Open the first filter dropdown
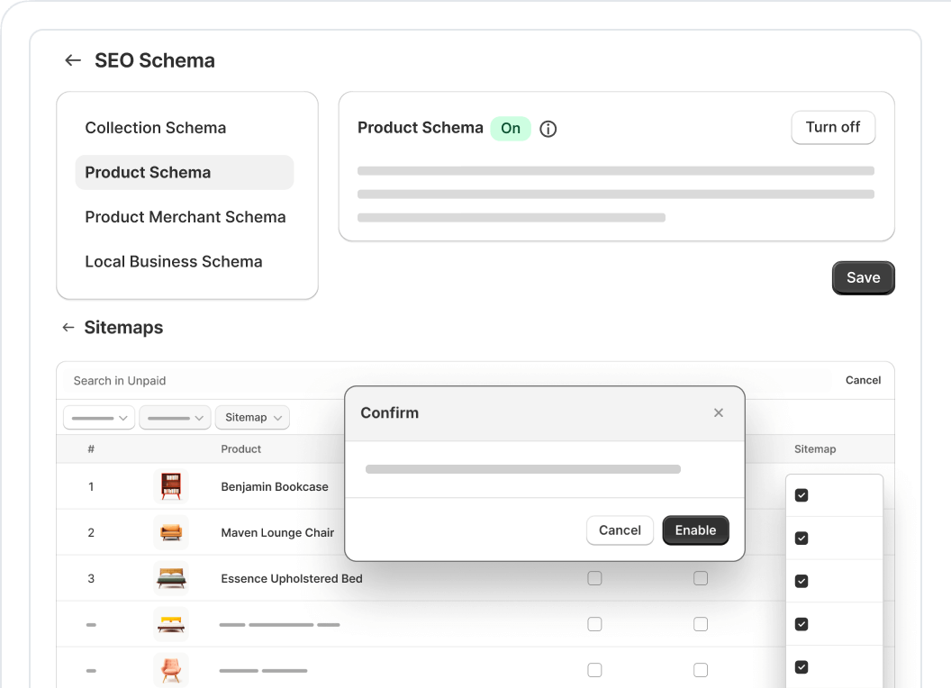This screenshot has height=688, width=951. coord(99,417)
